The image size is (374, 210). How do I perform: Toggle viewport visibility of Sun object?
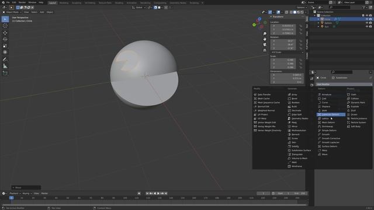pos(367,26)
